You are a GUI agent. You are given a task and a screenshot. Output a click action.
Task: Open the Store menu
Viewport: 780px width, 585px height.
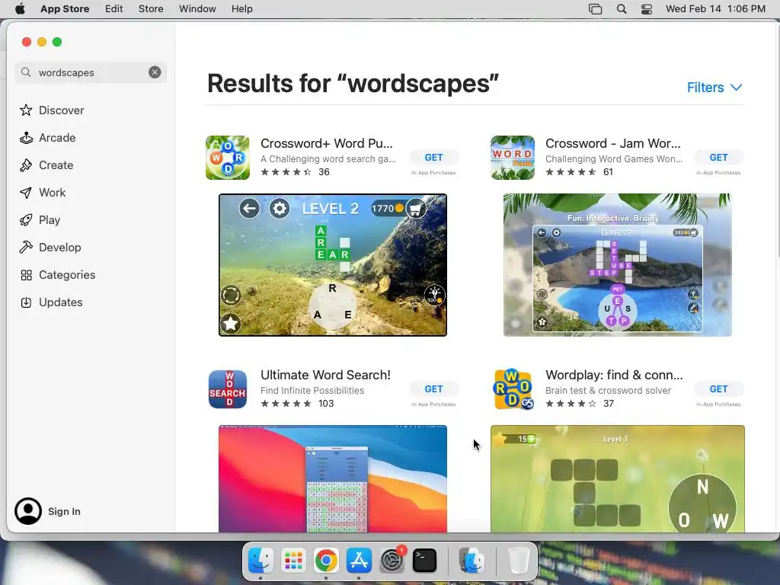(151, 9)
